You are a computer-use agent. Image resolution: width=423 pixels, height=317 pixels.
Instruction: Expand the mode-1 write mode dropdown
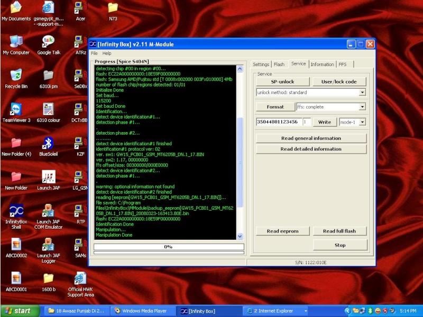click(x=362, y=122)
